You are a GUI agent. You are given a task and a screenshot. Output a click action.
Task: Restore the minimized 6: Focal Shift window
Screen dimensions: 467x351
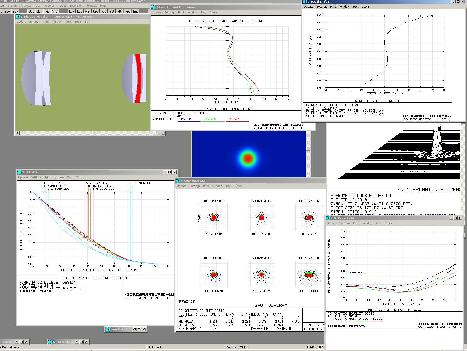coord(77,342)
